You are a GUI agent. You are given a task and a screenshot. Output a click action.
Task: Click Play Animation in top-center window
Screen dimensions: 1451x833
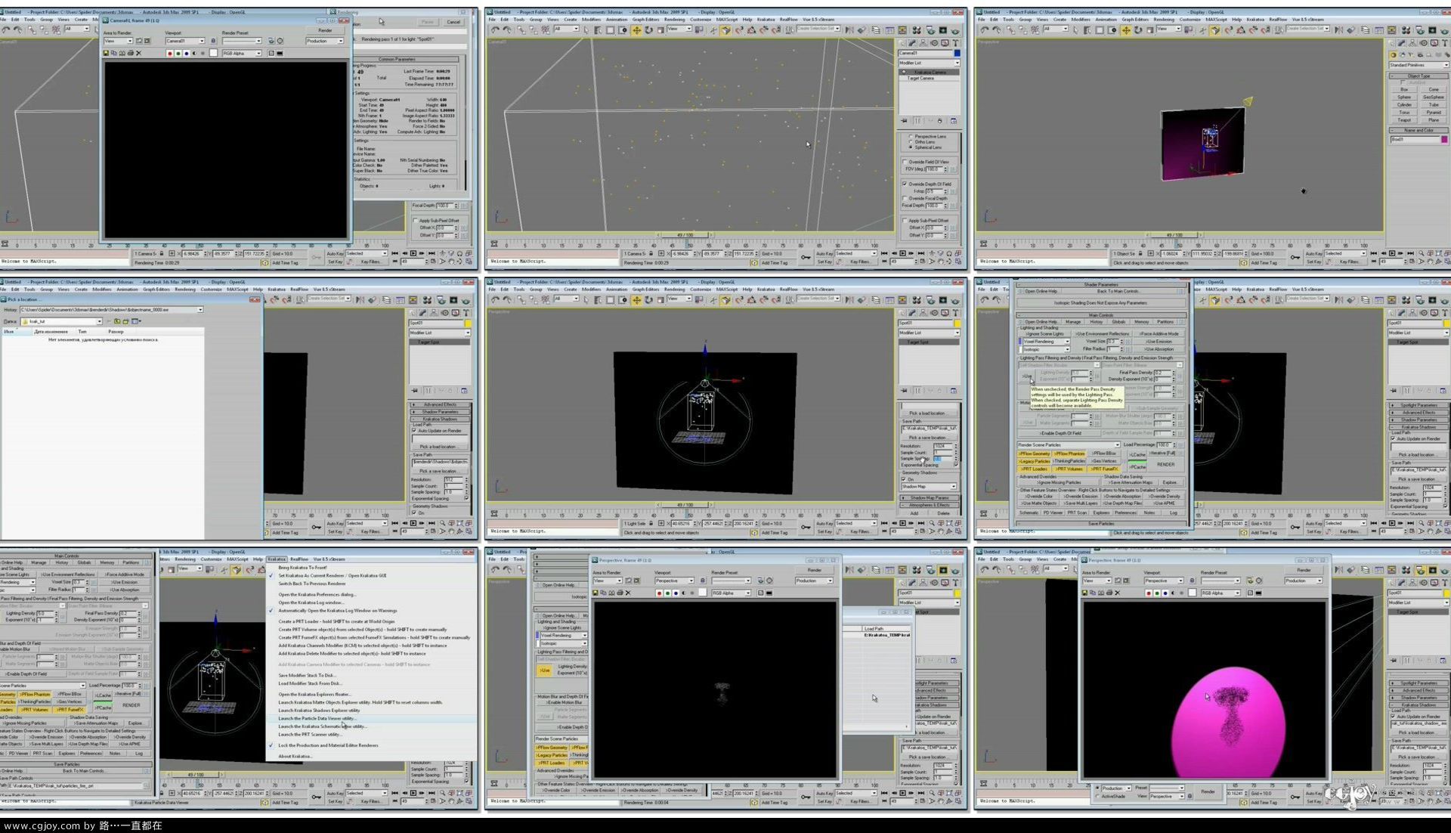[x=903, y=253]
